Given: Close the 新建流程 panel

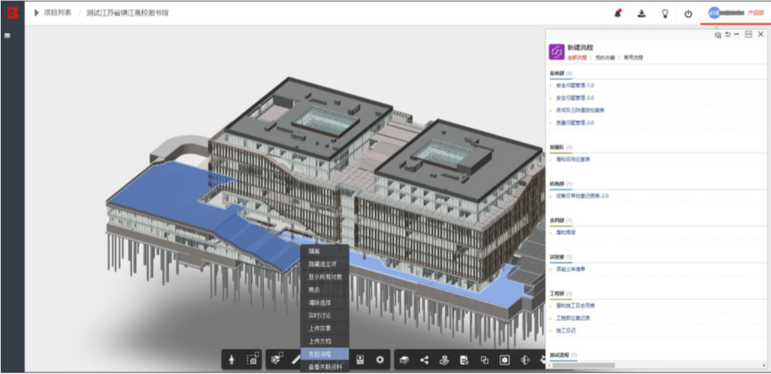Looking at the screenshot, I should click(761, 34).
